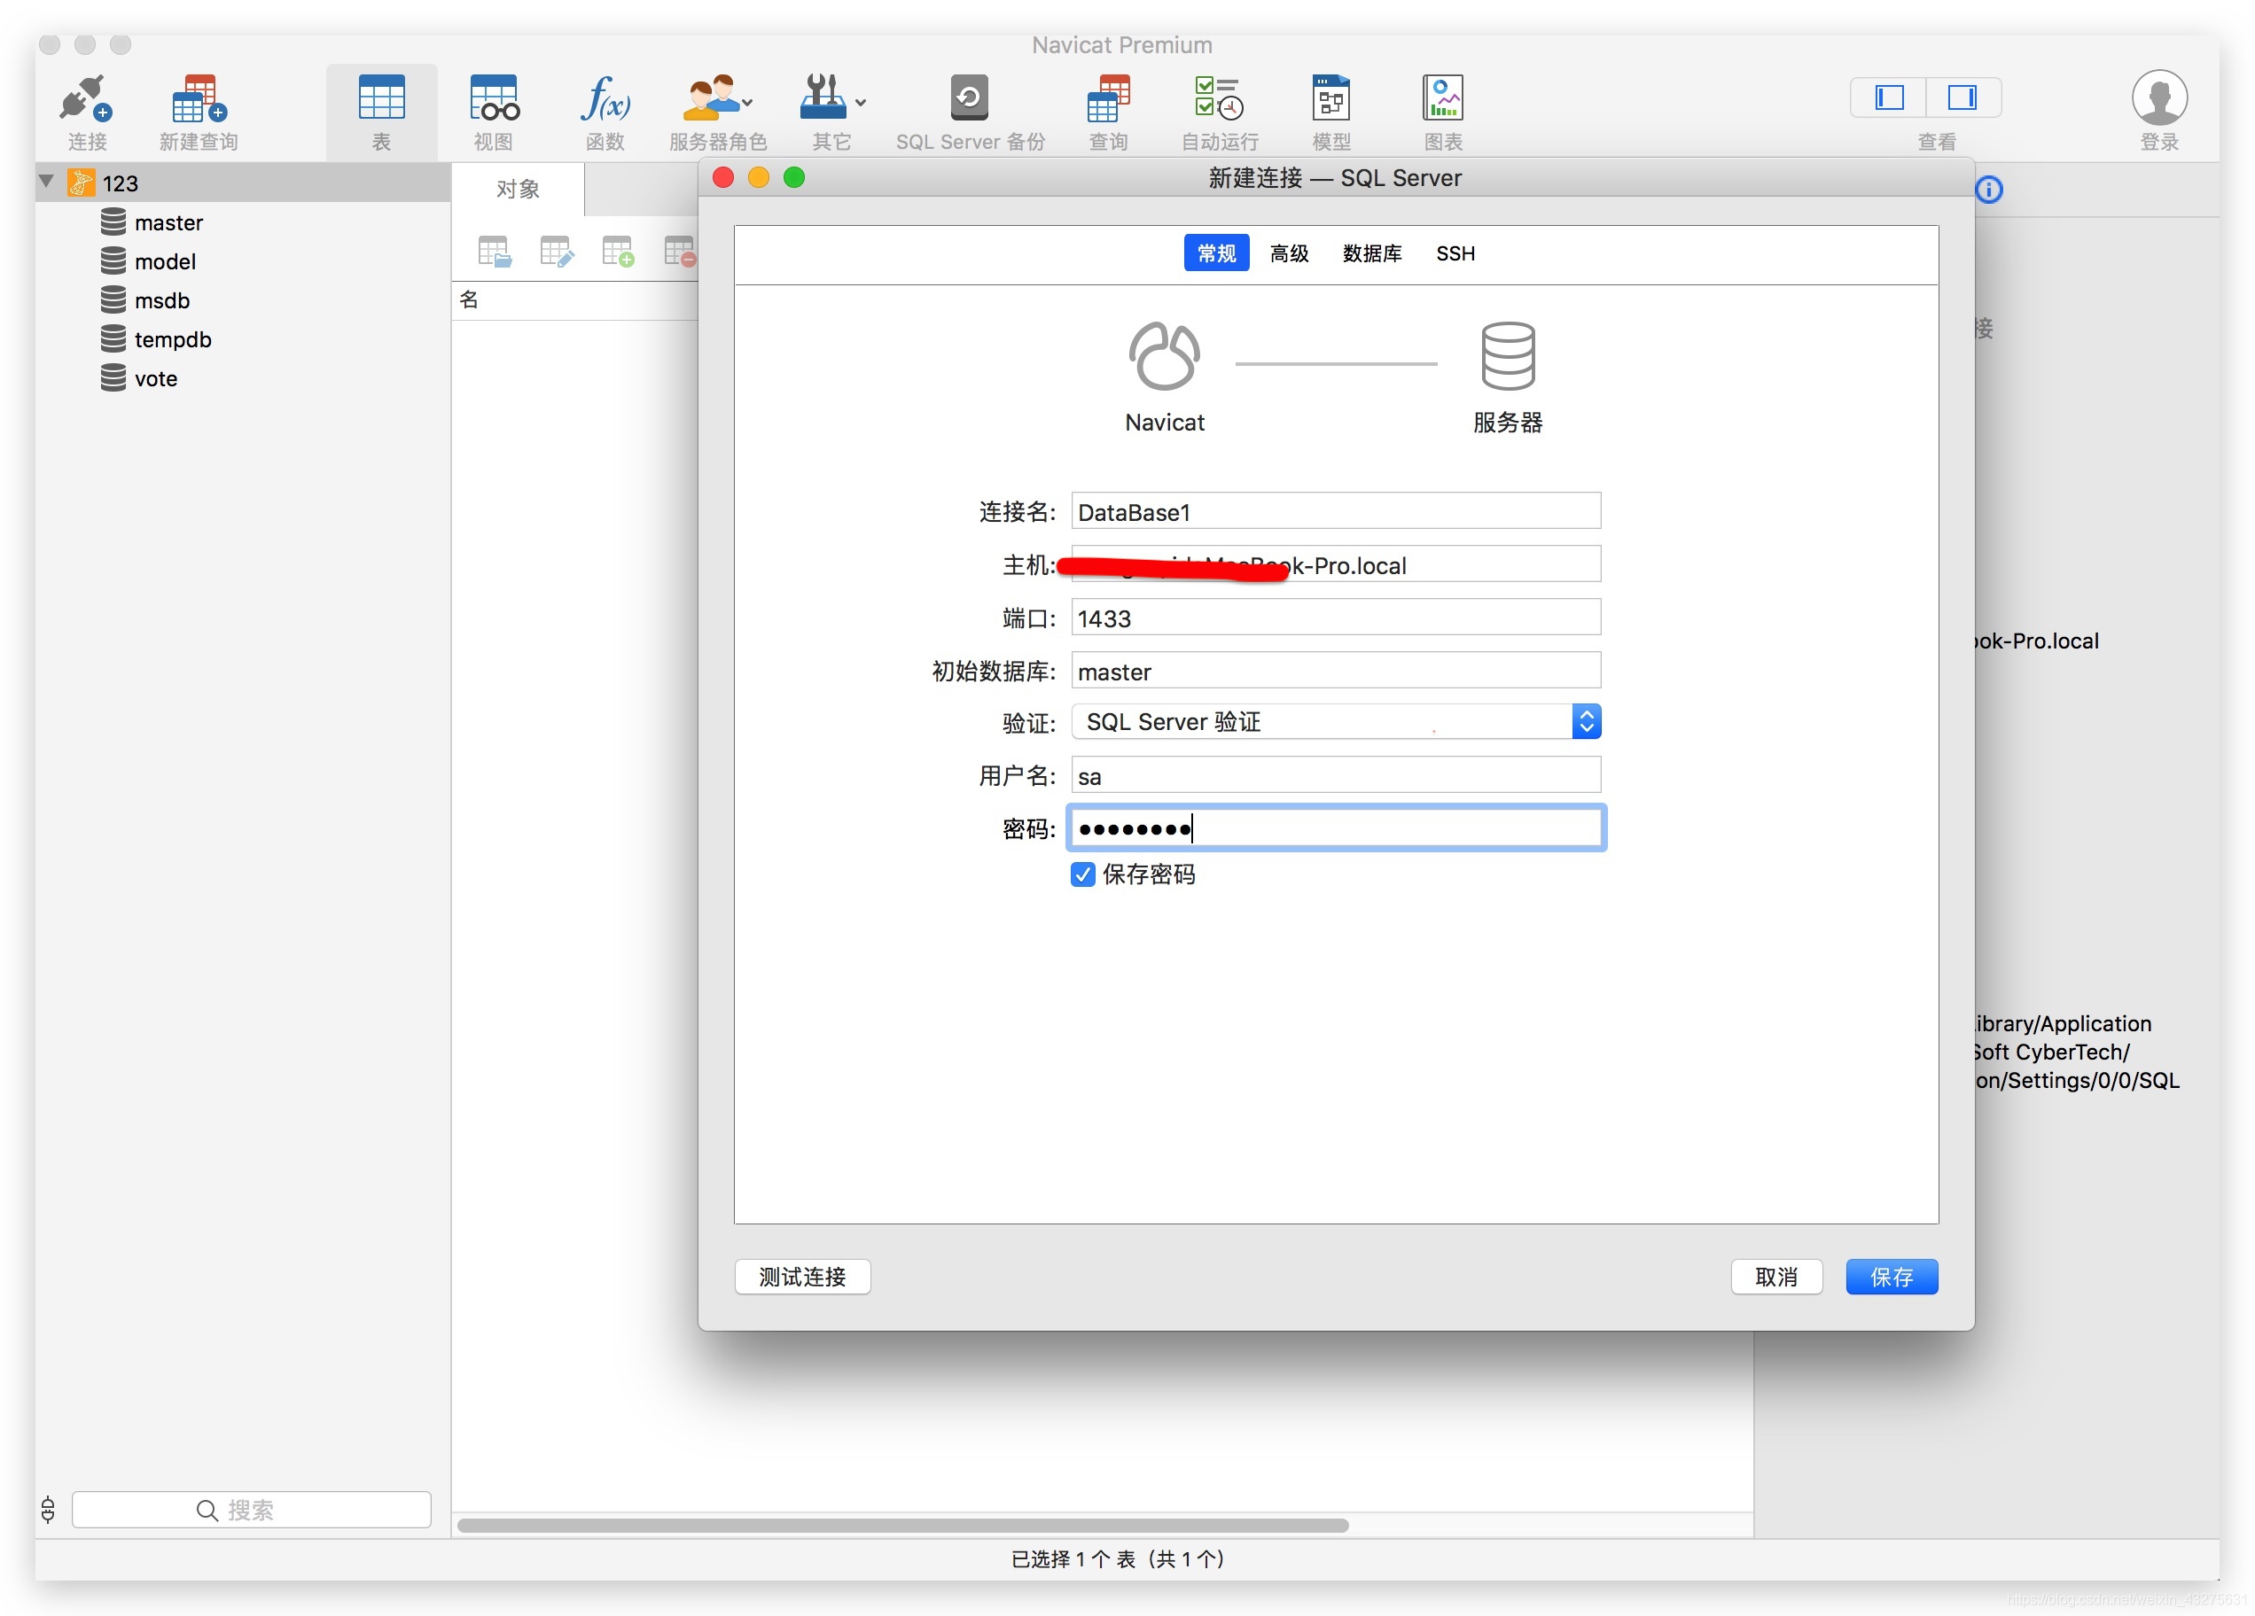Open Automation (自动运行) toolbar icon
Screen dimensions: 2255x1616
1220,98
